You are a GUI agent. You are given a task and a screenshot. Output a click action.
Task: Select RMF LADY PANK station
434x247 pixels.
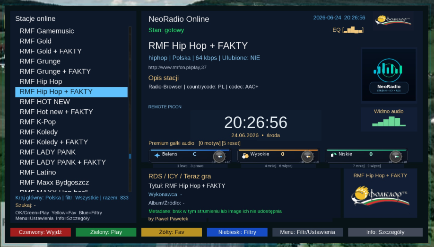(71, 152)
